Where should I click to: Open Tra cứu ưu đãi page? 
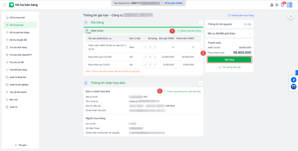[20, 62]
